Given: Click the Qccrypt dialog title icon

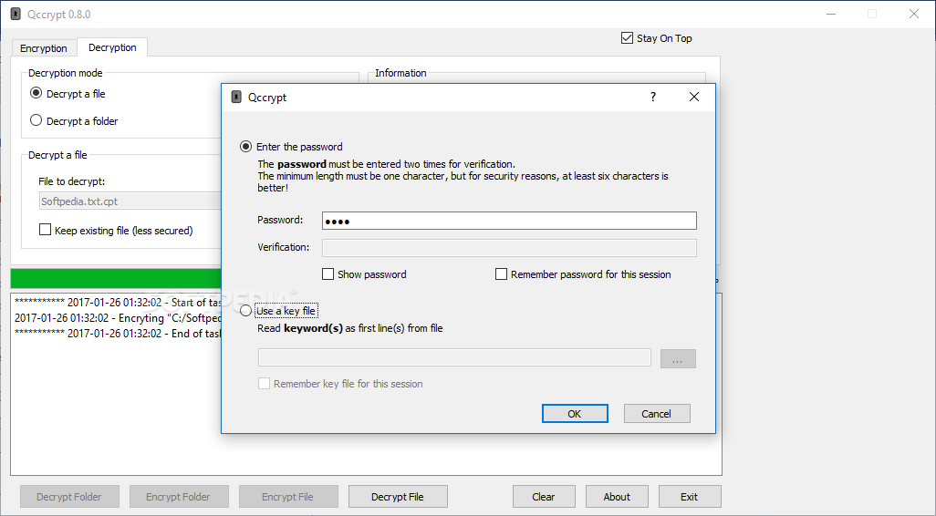Looking at the screenshot, I should [x=236, y=97].
